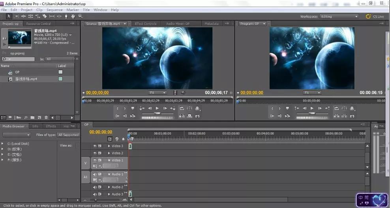Open the Workspace Editing dropdown
Viewport: 390px width, 208px height.
[x=339, y=17]
